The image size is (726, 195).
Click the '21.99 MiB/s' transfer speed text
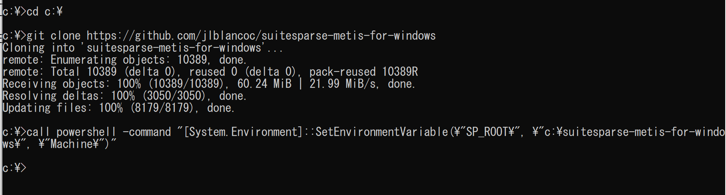344,84
